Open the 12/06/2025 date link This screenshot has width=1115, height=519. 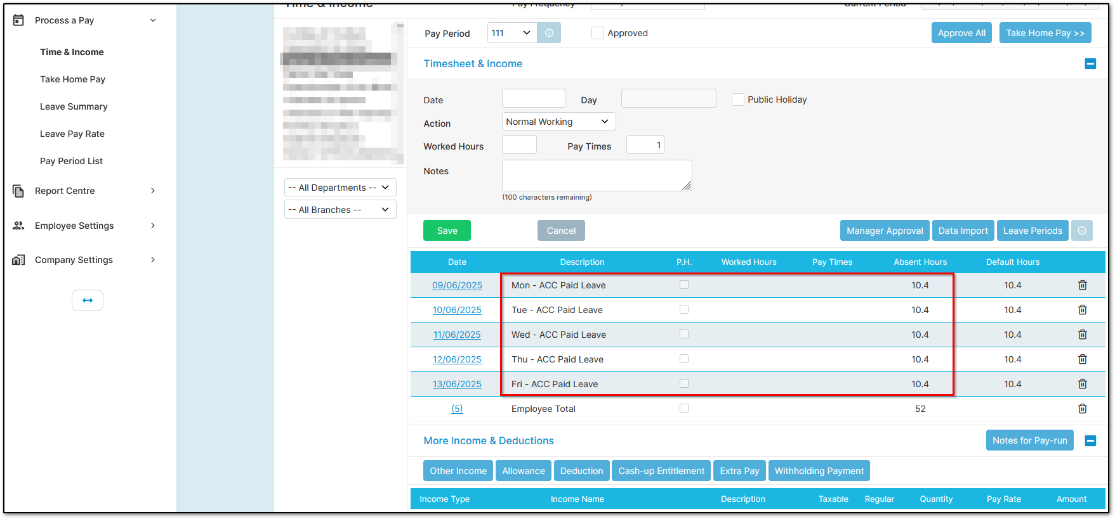457,359
